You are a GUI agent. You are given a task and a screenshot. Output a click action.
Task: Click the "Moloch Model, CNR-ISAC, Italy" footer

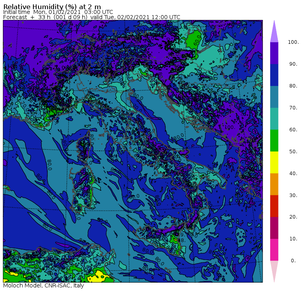pyautogui.click(x=44, y=285)
